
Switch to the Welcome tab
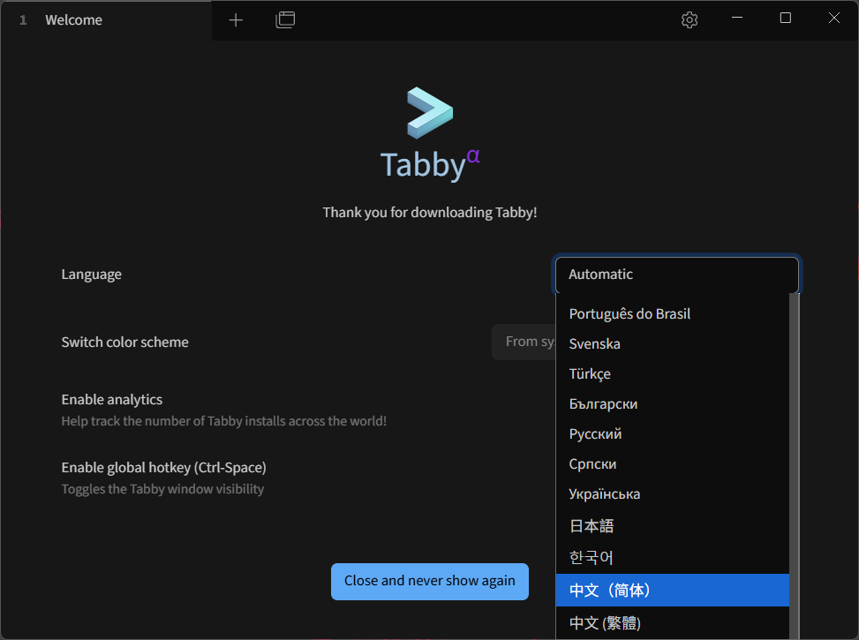(x=106, y=20)
